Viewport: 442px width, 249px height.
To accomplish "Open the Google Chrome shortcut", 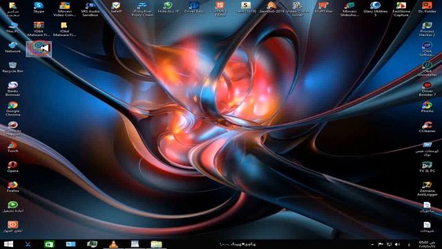I will pyautogui.click(x=12, y=109).
